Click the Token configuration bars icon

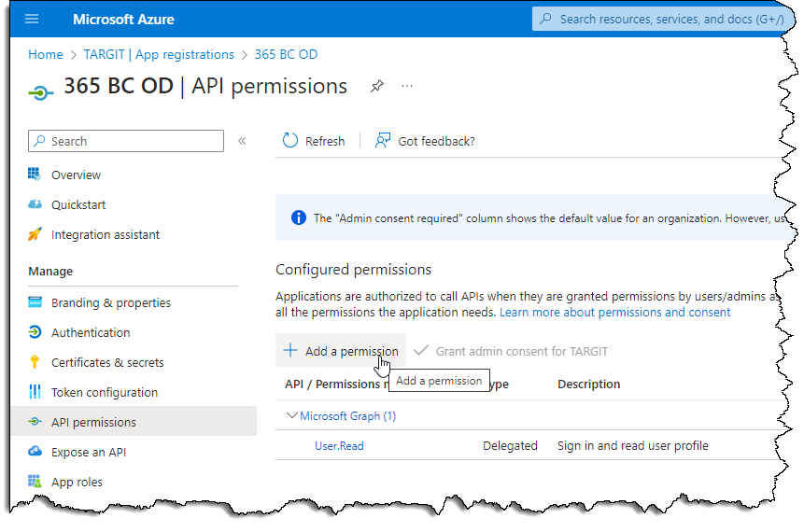click(35, 392)
